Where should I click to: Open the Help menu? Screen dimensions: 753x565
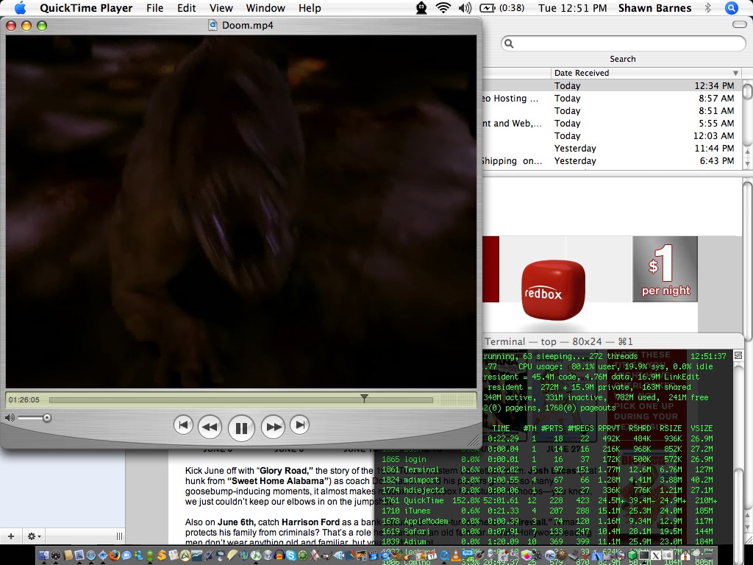coord(310,8)
